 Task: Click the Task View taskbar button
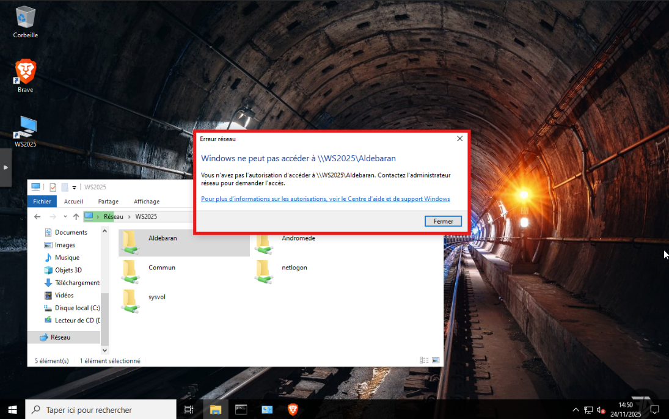point(189,410)
